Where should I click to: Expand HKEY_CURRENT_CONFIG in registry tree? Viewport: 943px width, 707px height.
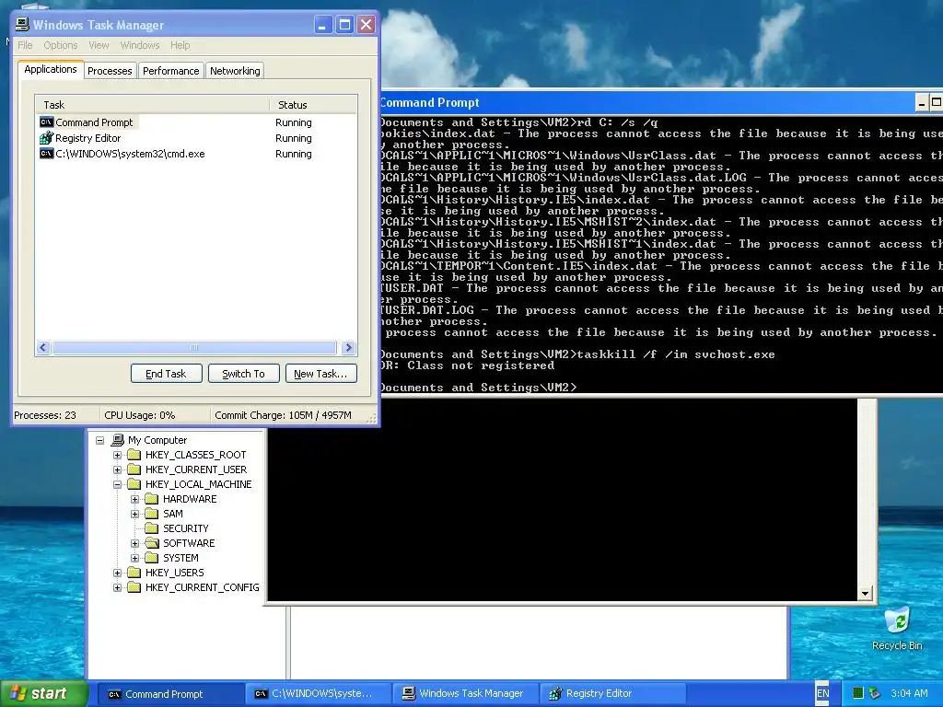[117, 587]
